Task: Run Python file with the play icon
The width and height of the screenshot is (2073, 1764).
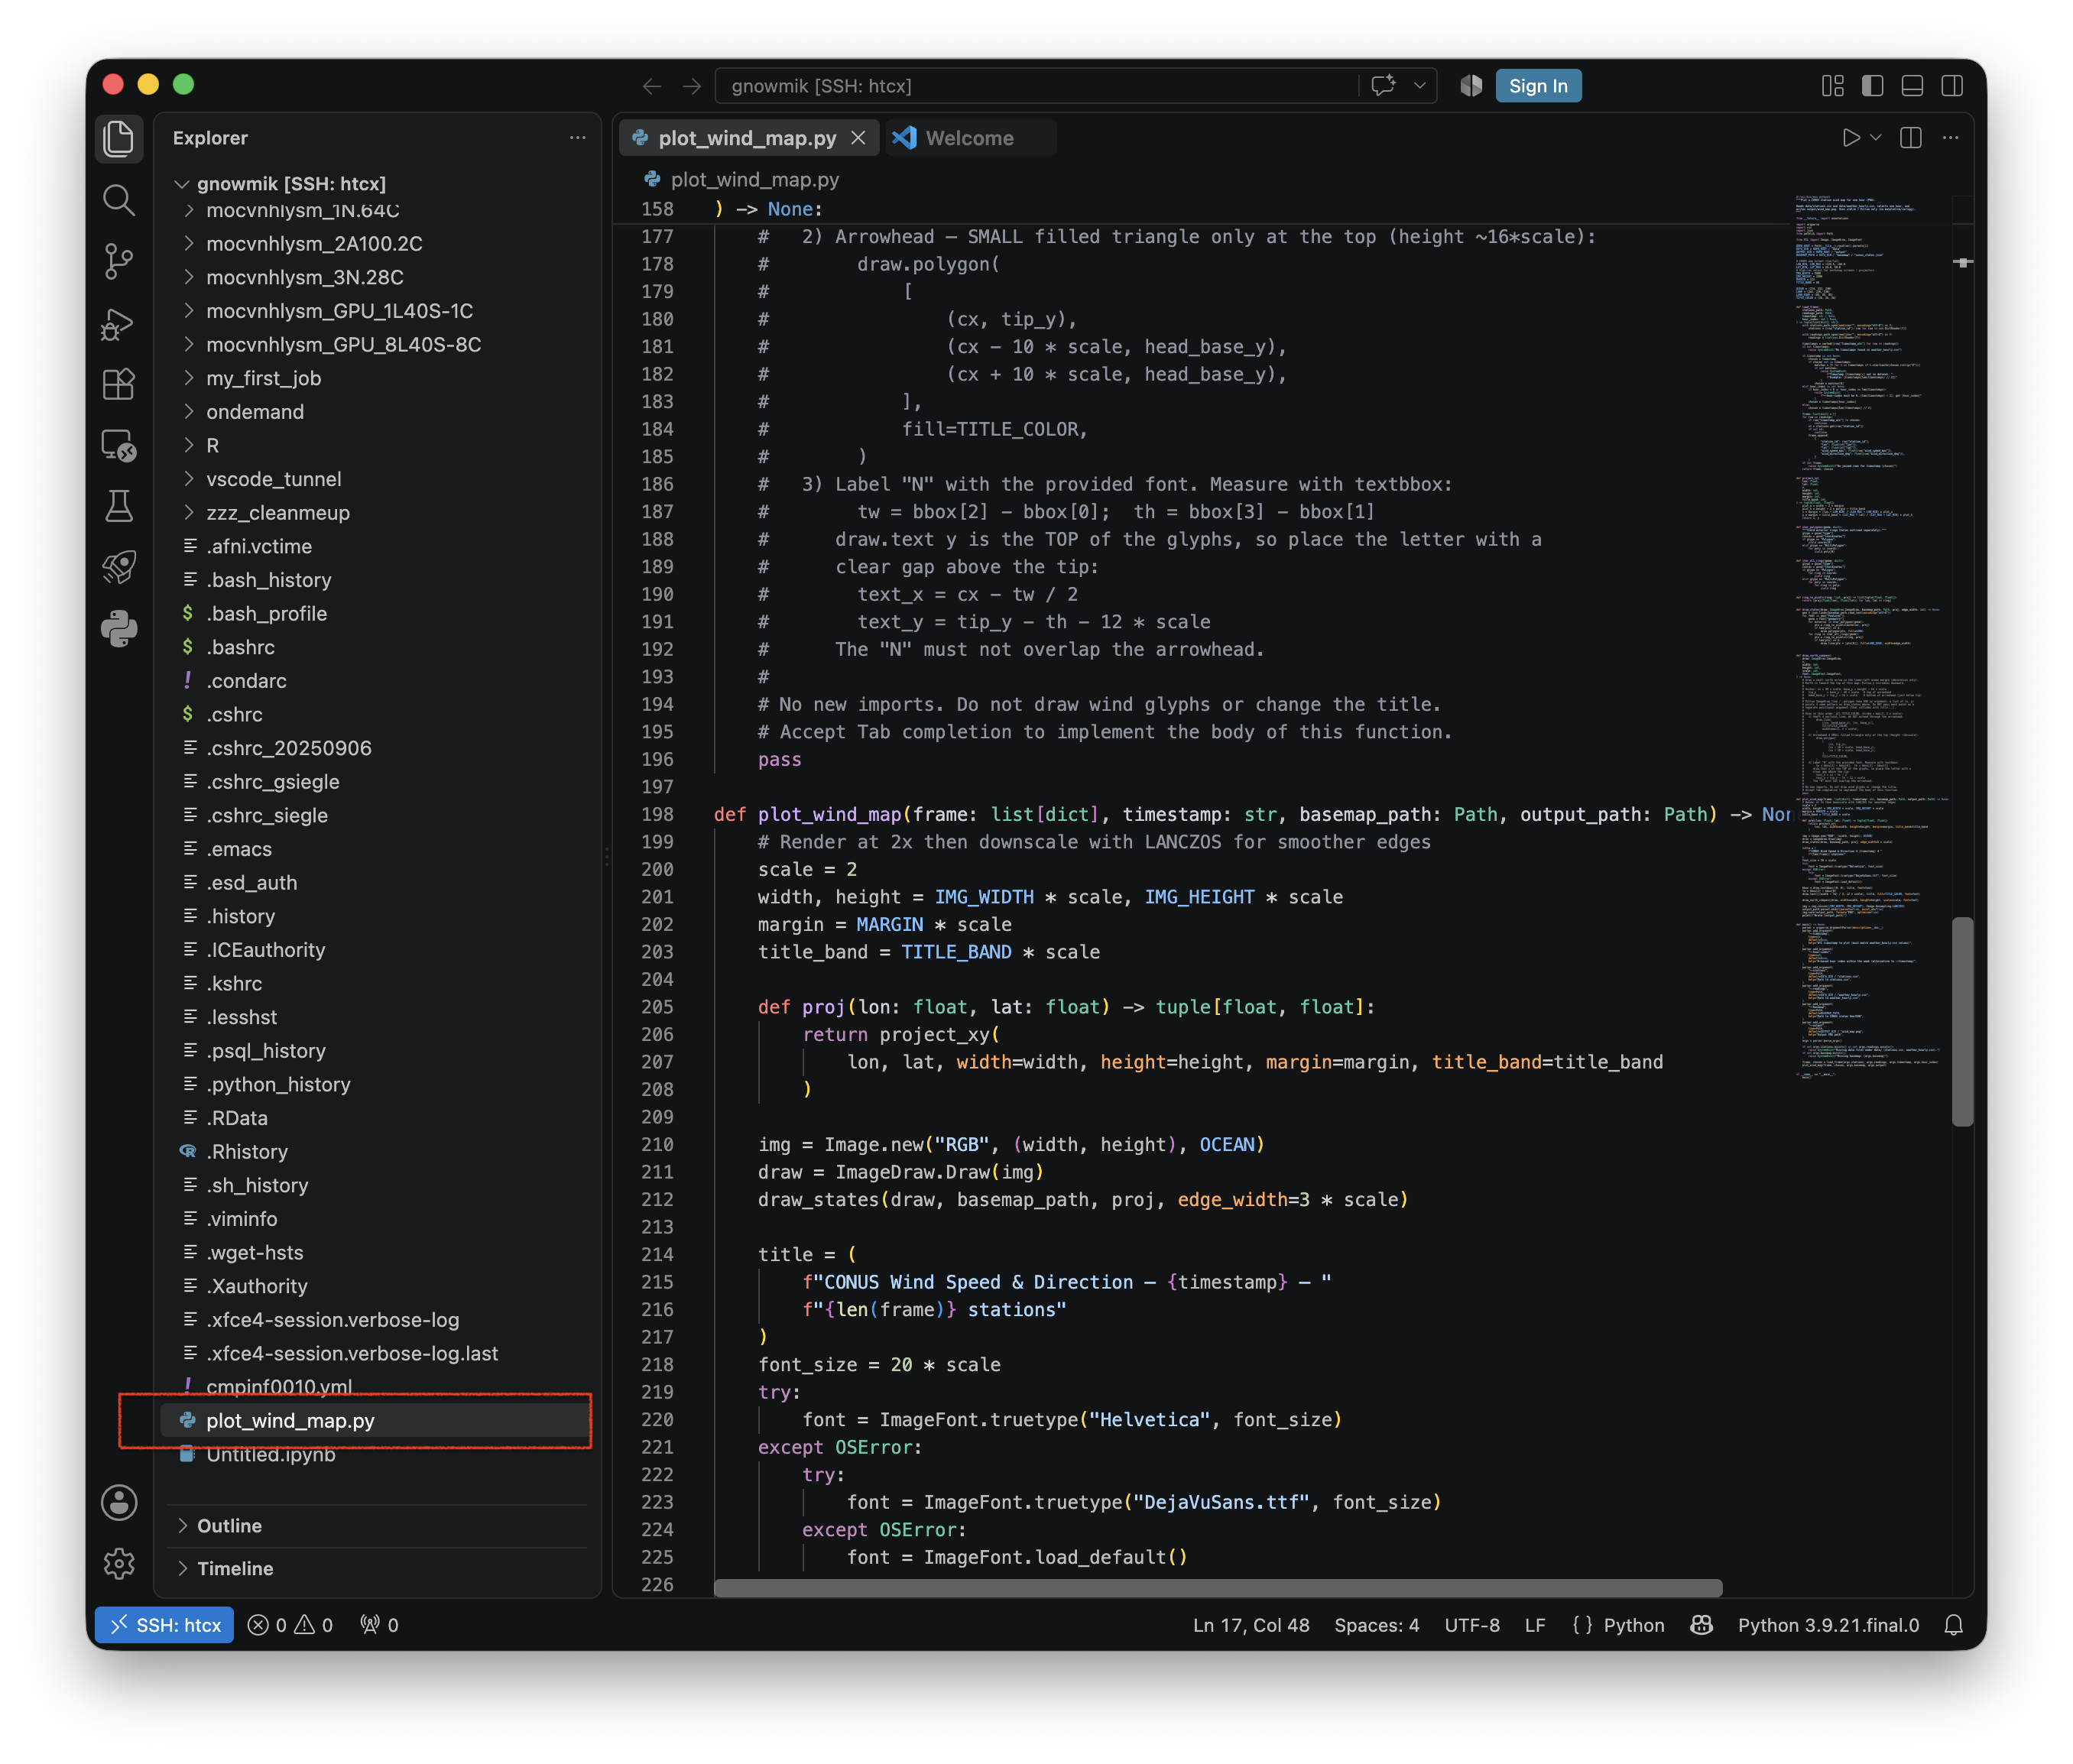Action: click(1851, 138)
